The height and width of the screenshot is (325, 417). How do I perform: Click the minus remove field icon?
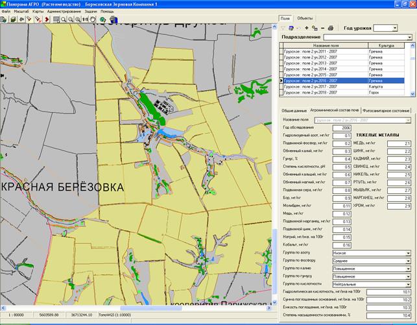[x=322, y=28]
